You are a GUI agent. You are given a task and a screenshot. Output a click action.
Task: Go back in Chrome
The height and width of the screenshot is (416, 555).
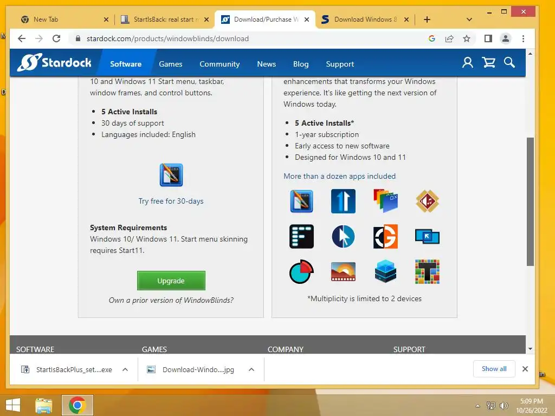[22, 38]
